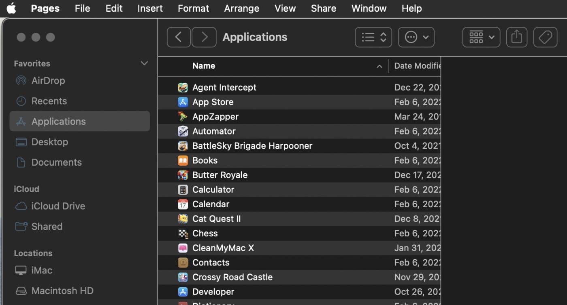Click the Automator app icon
The image size is (567, 305).
(x=183, y=131)
